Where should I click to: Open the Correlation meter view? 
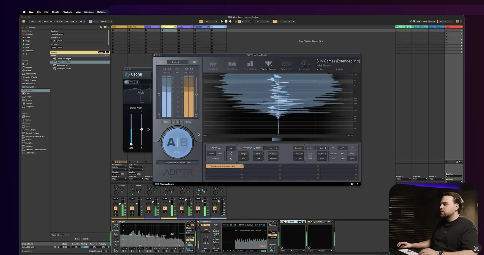pyautogui.click(x=250, y=65)
